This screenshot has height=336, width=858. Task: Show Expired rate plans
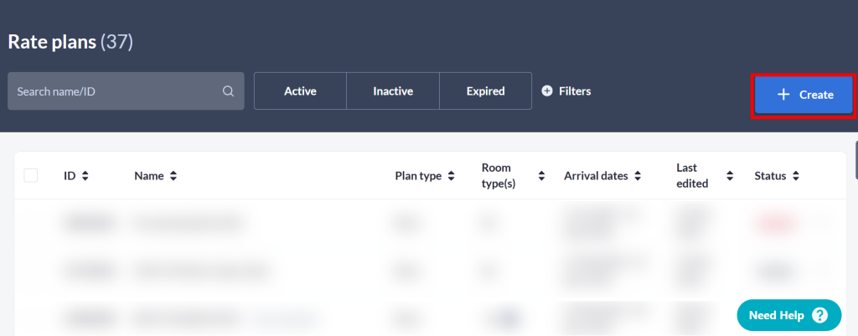coord(485,90)
